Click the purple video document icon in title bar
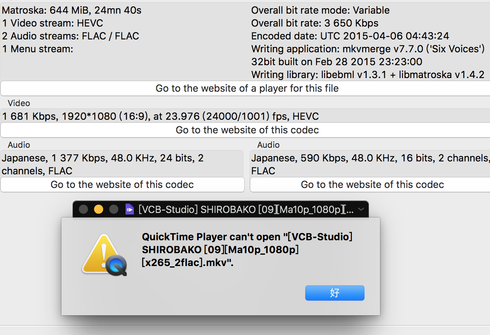This screenshot has height=335, width=490. 130,209
